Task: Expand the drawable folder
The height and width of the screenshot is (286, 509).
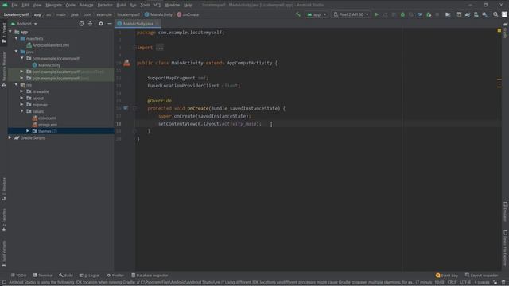Action: pyautogui.click(x=21, y=91)
